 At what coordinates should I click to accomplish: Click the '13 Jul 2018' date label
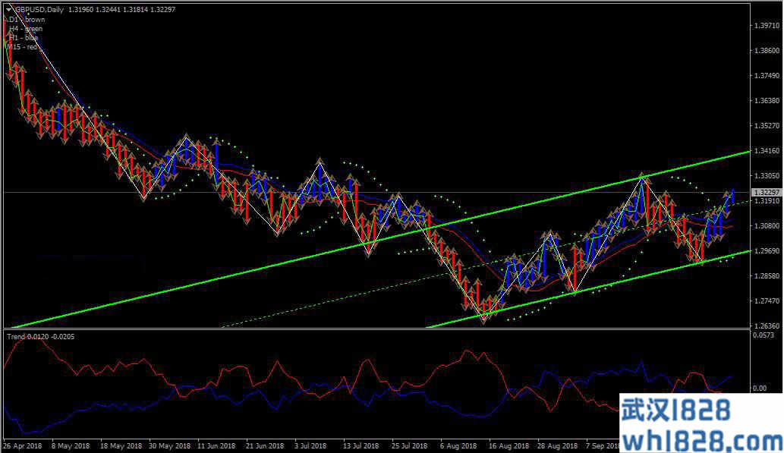tap(361, 445)
